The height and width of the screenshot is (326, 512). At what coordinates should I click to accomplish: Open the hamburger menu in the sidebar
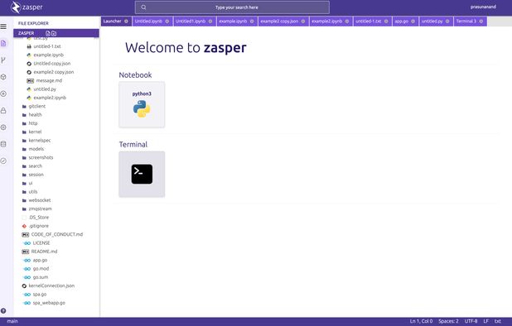click(x=3, y=26)
